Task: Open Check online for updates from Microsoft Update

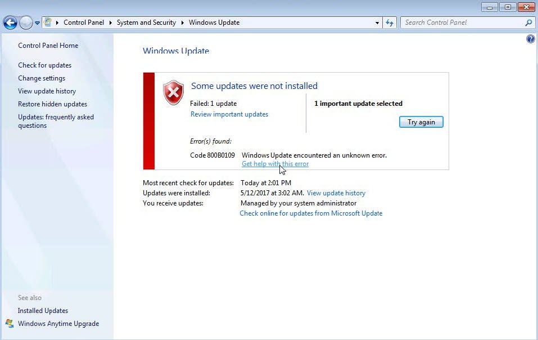Action: click(311, 213)
